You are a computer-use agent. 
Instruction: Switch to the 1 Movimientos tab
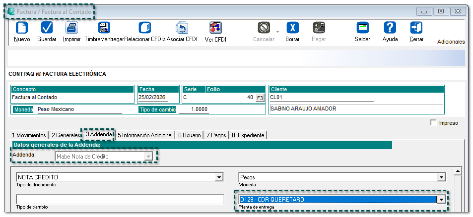point(29,135)
